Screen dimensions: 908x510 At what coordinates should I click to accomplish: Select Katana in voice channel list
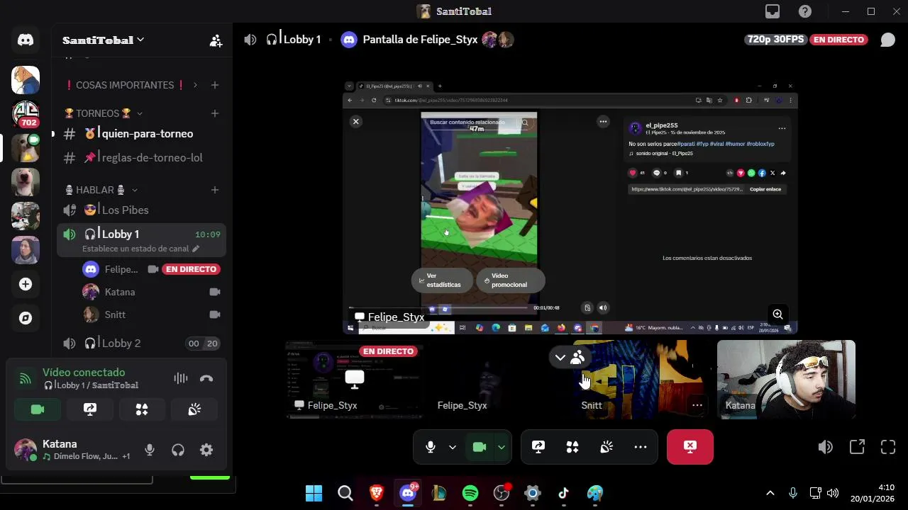(152, 292)
